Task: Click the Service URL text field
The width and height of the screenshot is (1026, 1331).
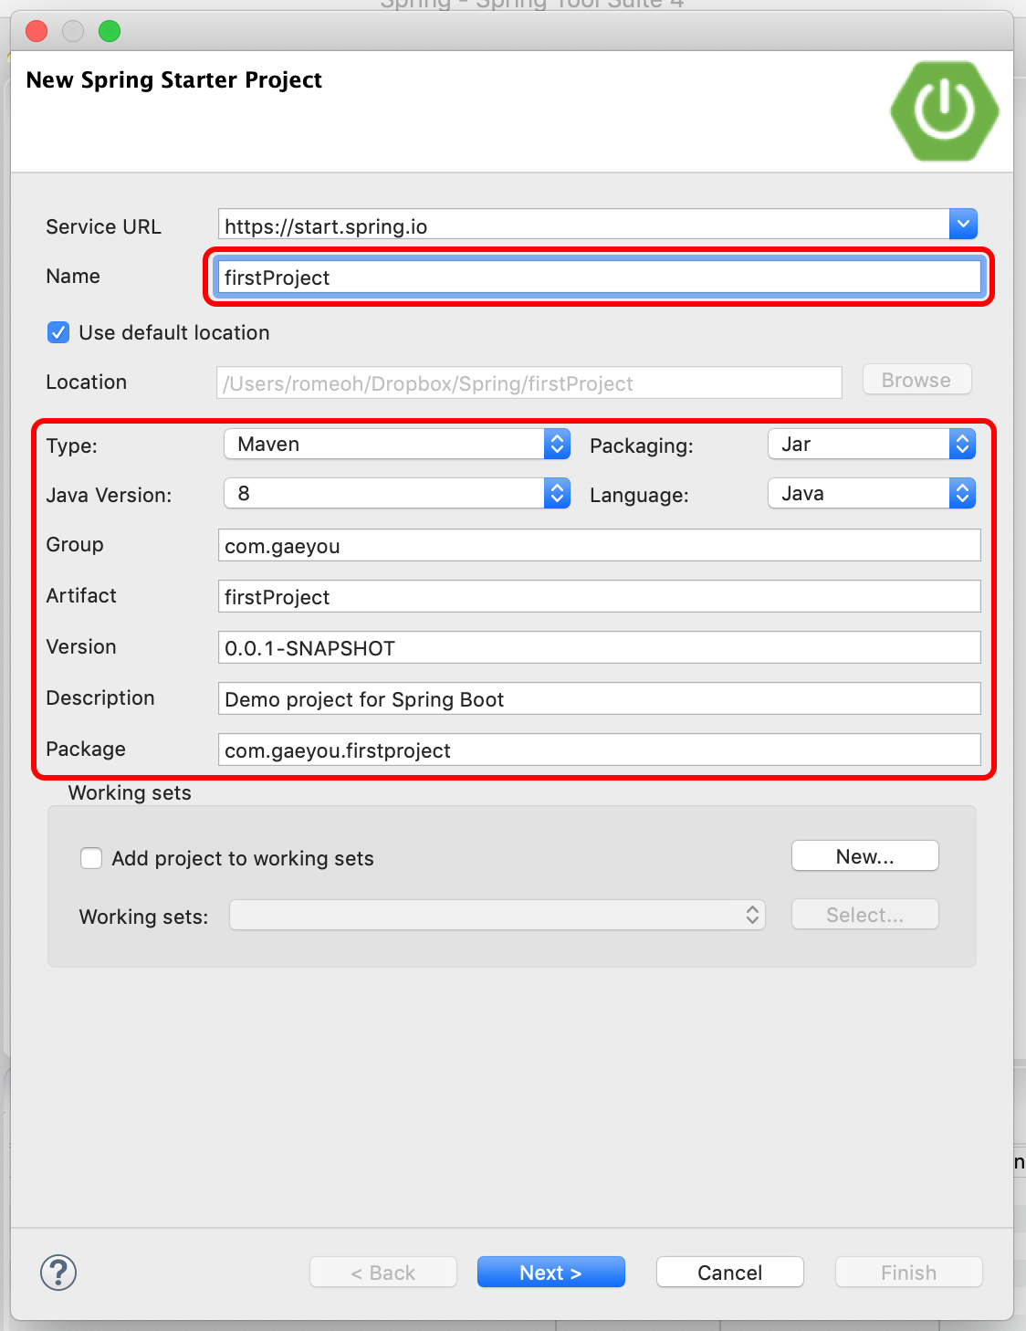Action: click(584, 225)
